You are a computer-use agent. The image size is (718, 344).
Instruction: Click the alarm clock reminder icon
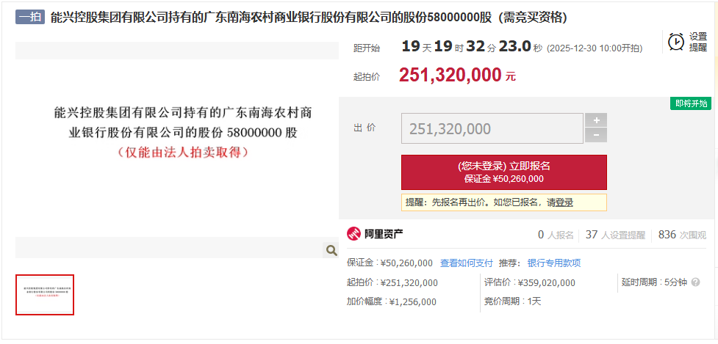[676, 42]
